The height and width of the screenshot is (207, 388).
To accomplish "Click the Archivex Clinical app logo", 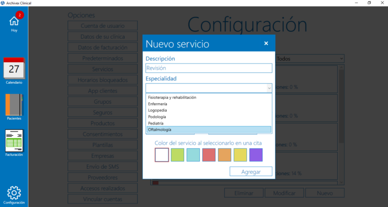I will pos(3,3).
